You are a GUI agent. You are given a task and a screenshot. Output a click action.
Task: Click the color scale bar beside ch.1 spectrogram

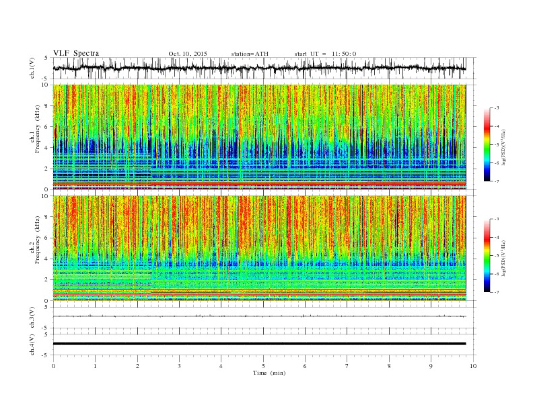pyautogui.click(x=487, y=144)
